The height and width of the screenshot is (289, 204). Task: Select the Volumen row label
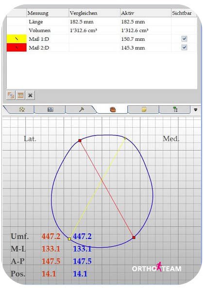[x=39, y=31]
